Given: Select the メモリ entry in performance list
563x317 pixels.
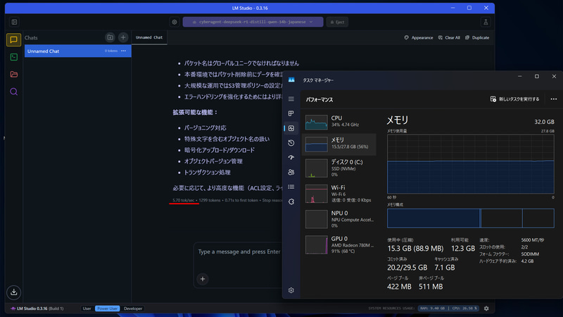Looking at the screenshot, I should pyautogui.click(x=339, y=144).
